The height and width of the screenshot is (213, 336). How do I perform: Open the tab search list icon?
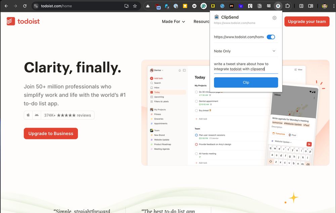[301, 6]
